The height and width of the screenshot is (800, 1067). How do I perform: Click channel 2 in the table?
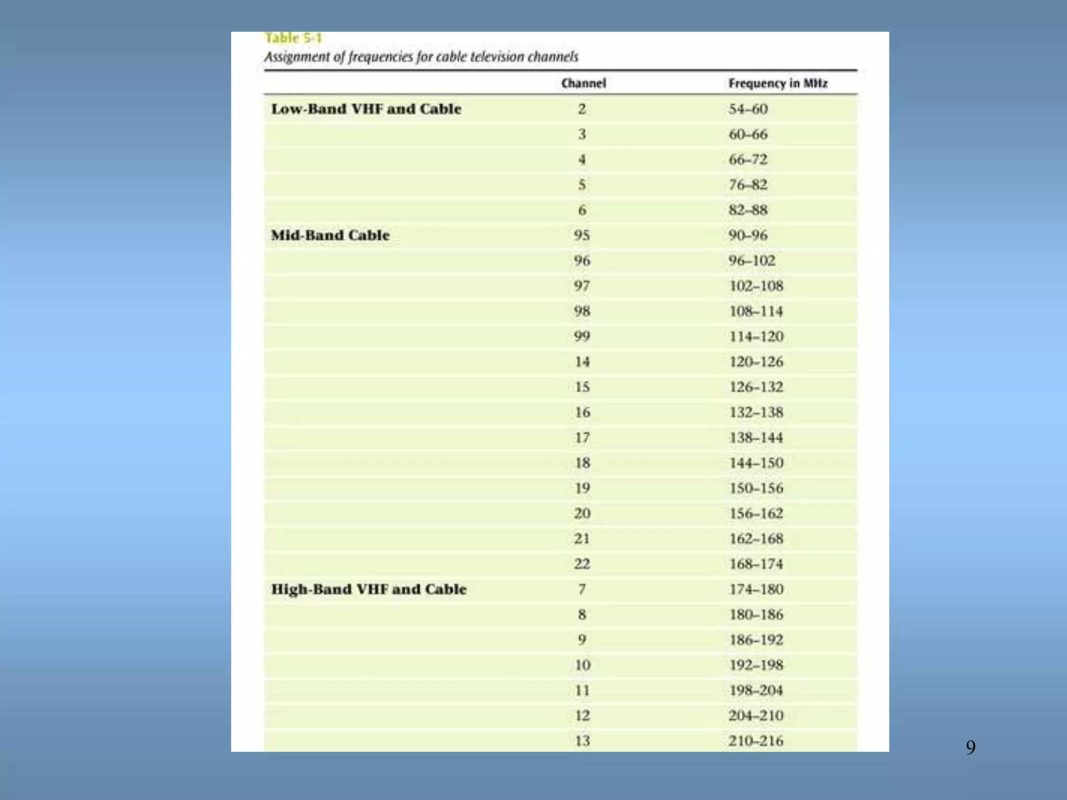(582, 109)
